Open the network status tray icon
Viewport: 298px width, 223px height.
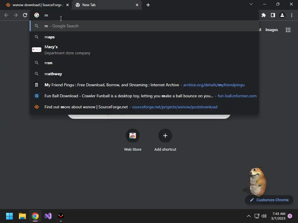point(257,216)
